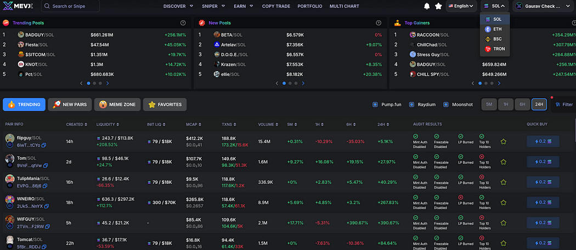The image size is (576, 250).
Task: Select third page dot in New Pools
Action: (x=296, y=83)
